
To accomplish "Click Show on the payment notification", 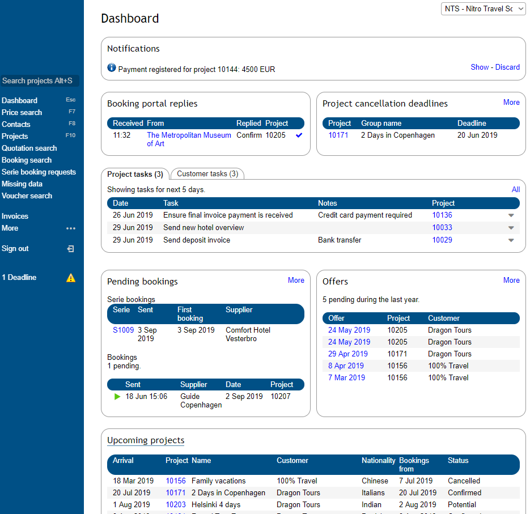I will (x=480, y=67).
